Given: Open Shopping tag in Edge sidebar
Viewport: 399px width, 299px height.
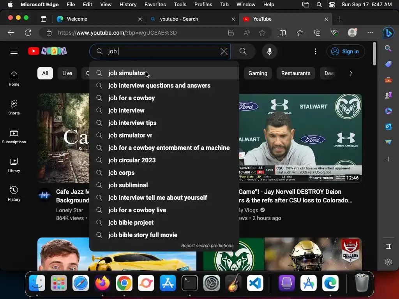Looking at the screenshot, I should pyautogui.click(x=388, y=64).
